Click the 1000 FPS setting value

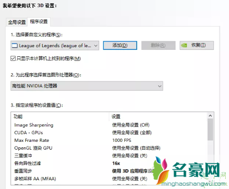(x=122, y=140)
